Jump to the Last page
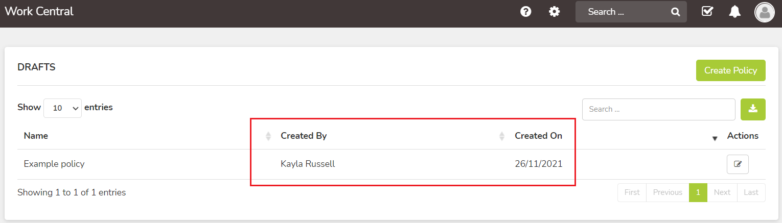The width and height of the screenshot is (782, 223). (x=751, y=192)
